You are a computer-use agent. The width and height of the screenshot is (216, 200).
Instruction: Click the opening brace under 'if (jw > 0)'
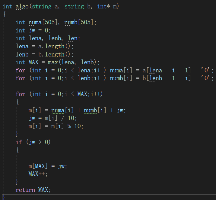click(x=17, y=150)
